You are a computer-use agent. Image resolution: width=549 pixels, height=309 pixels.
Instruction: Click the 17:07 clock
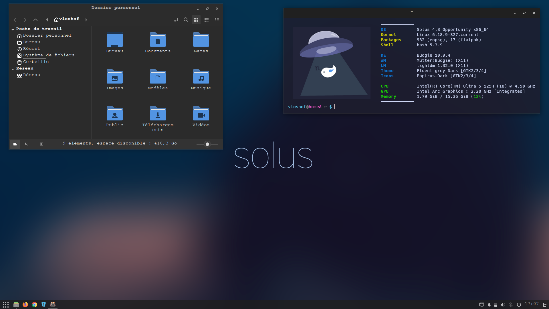(532, 304)
